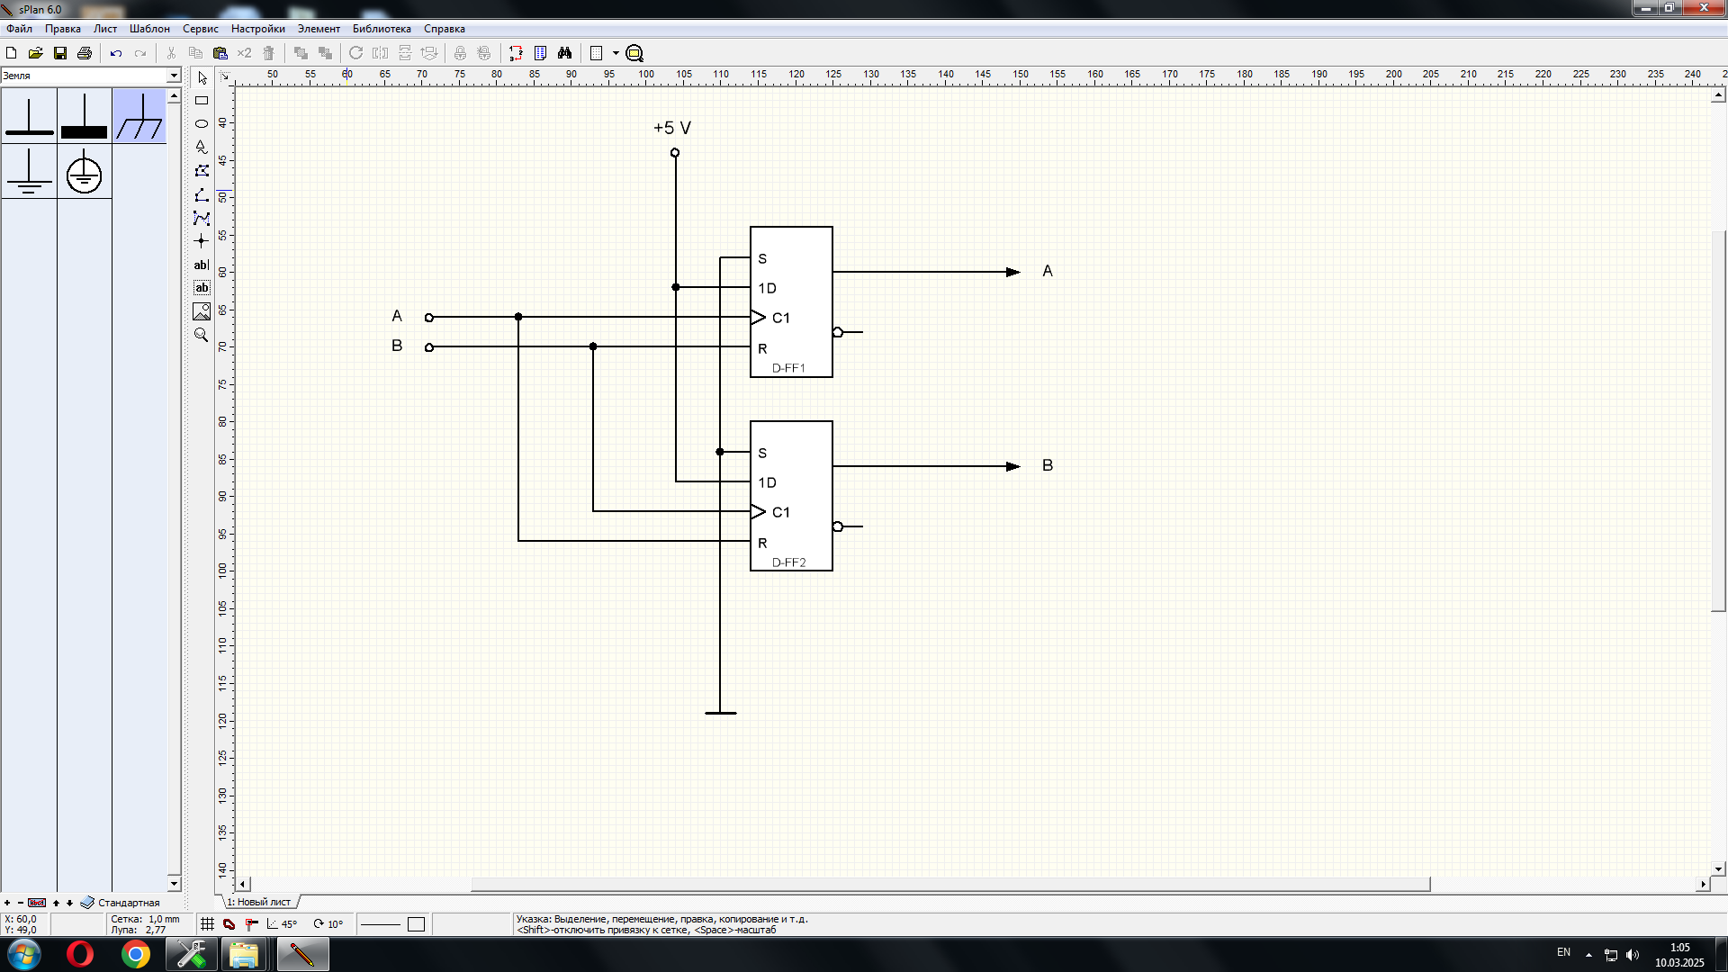Click the insert image tool
Viewport: 1728px width, 972px height.
(x=202, y=311)
